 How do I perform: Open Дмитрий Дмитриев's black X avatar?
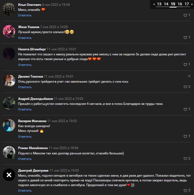(9, 175)
